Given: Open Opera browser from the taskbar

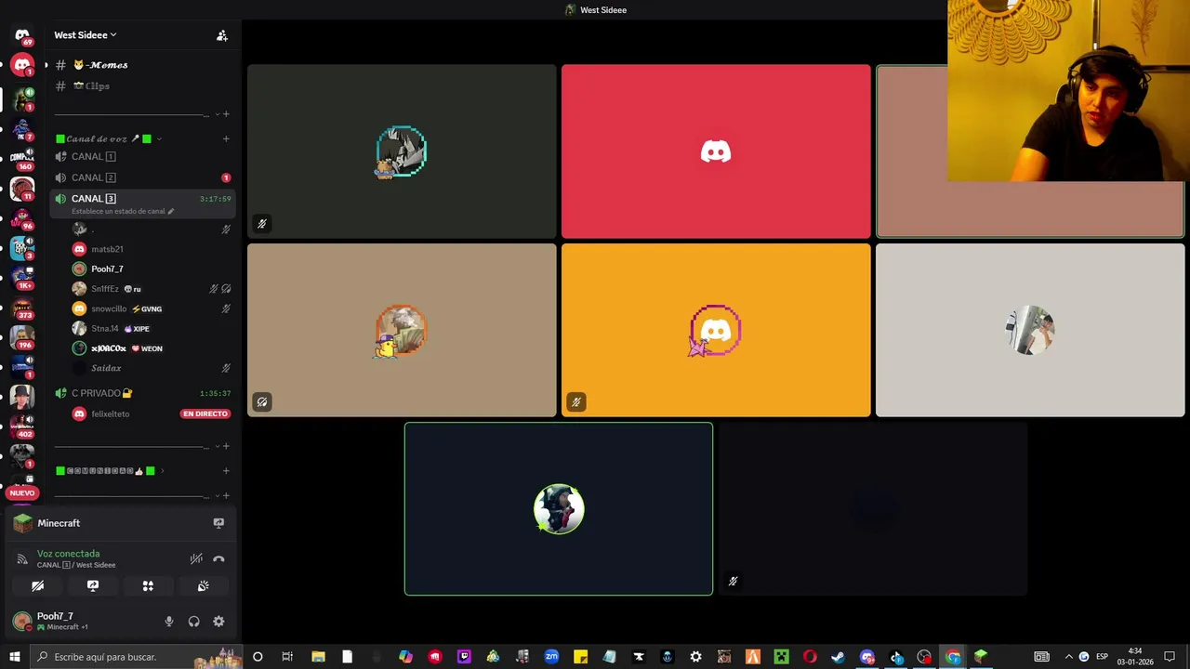Looking at the screenshot, I should point(810,657).
